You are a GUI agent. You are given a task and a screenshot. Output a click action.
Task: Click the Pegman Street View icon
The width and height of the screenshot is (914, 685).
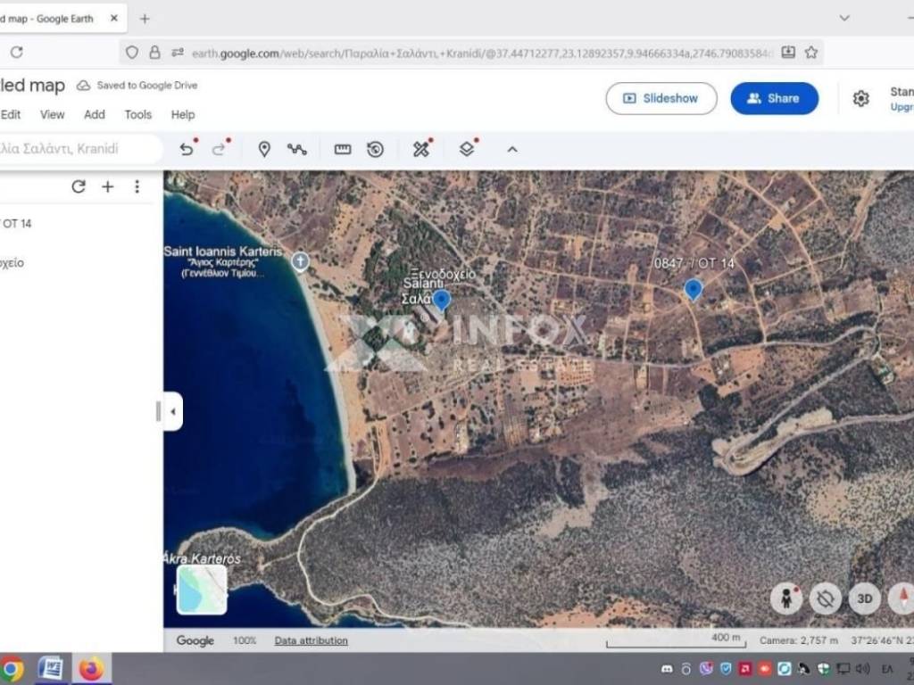(x=785, y=598)
